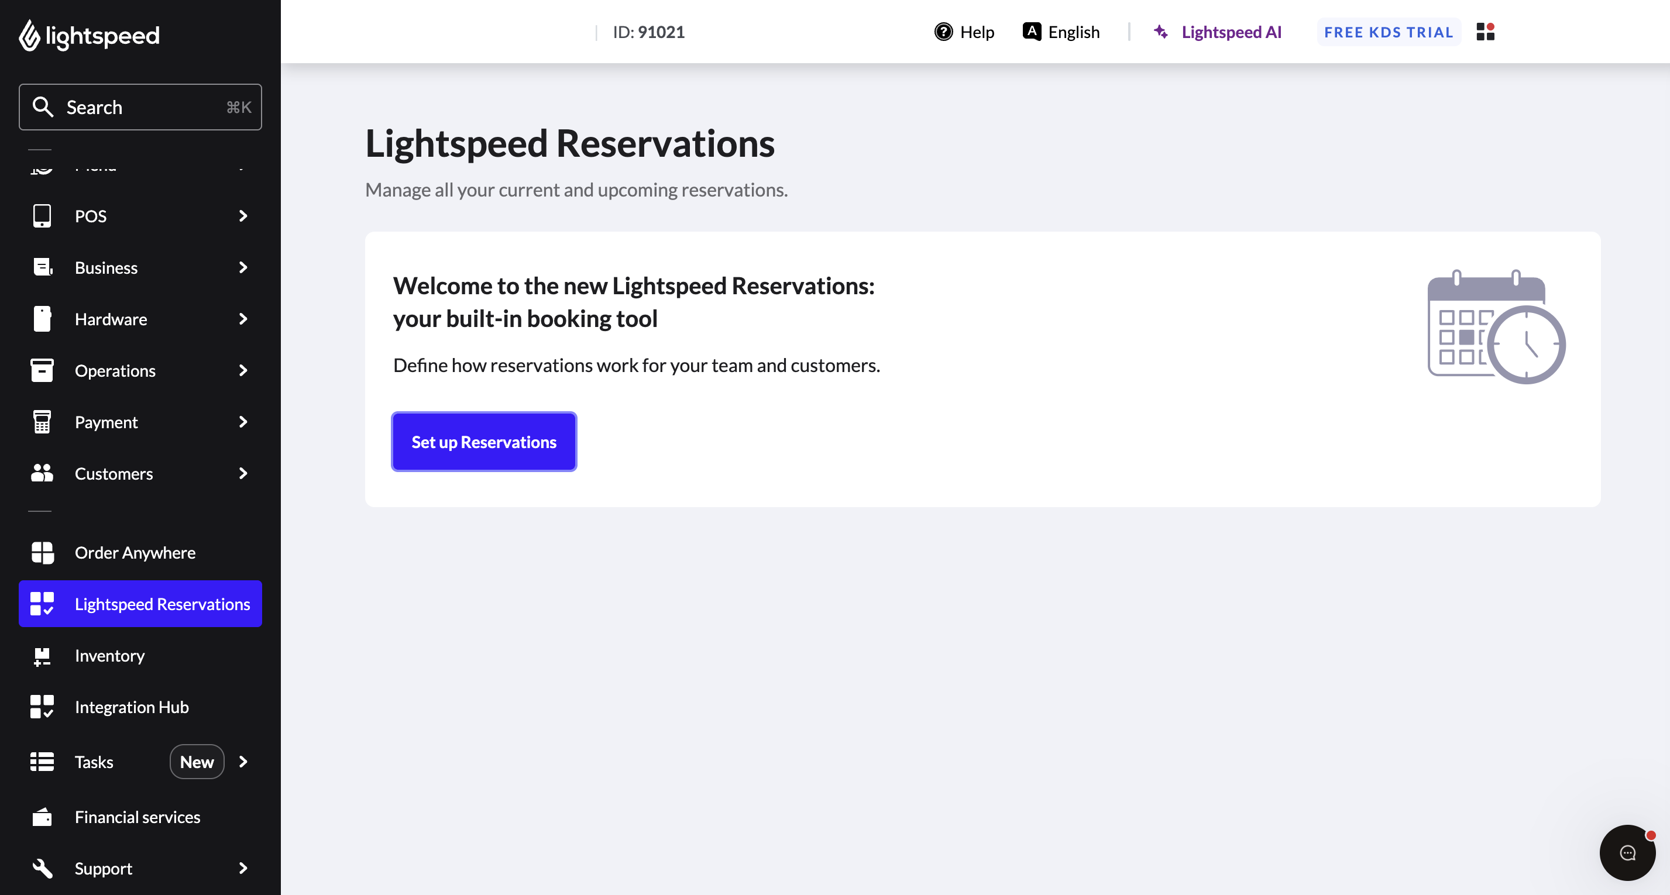The width and height of the screenshot is (1670, 895).
Task: Click the 'Welcome to the new' heading
Action: click(x=633, y=302)
